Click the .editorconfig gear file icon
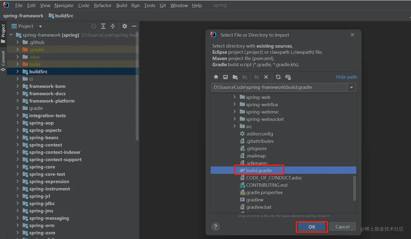Screen dimensions: 411x239 click(x=242, y=134)
